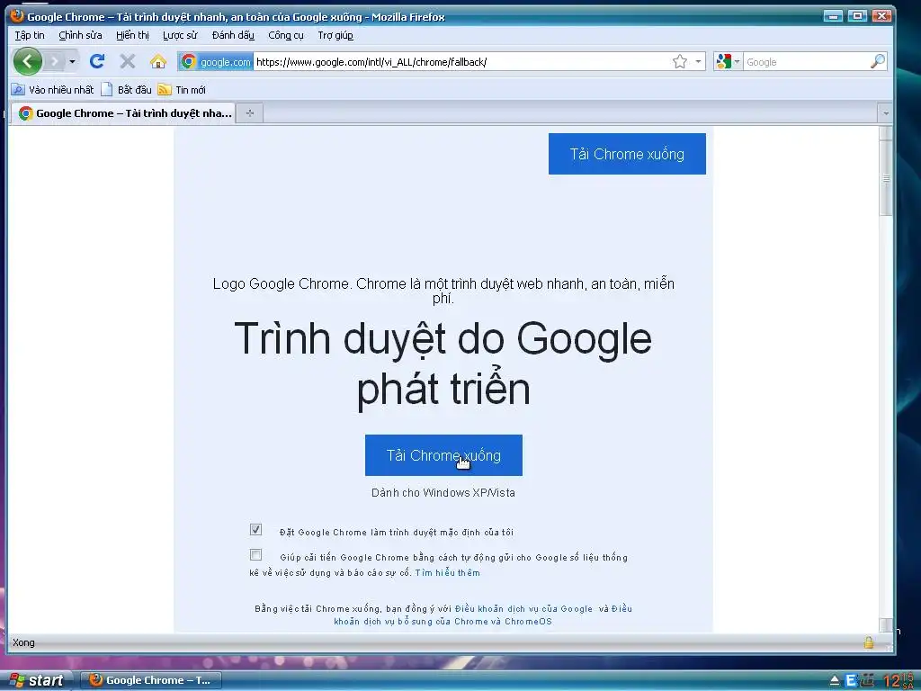The image size is (921, 691).
Task: Click the vertical scrollbar thumb
Action: click(x=885, y=178)
